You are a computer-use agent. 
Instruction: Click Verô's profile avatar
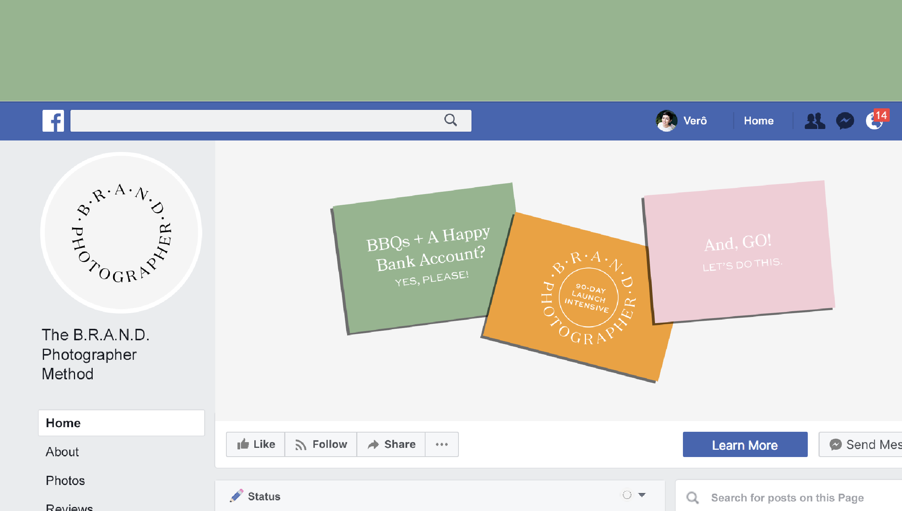[666, 121]
